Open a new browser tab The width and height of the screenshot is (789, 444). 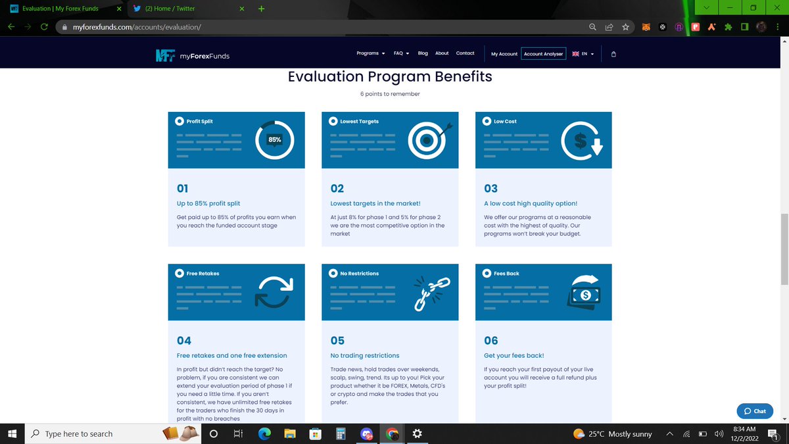tap(261, 9)
